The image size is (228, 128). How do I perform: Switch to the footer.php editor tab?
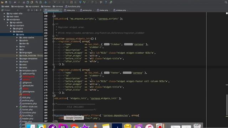point(104,10)
